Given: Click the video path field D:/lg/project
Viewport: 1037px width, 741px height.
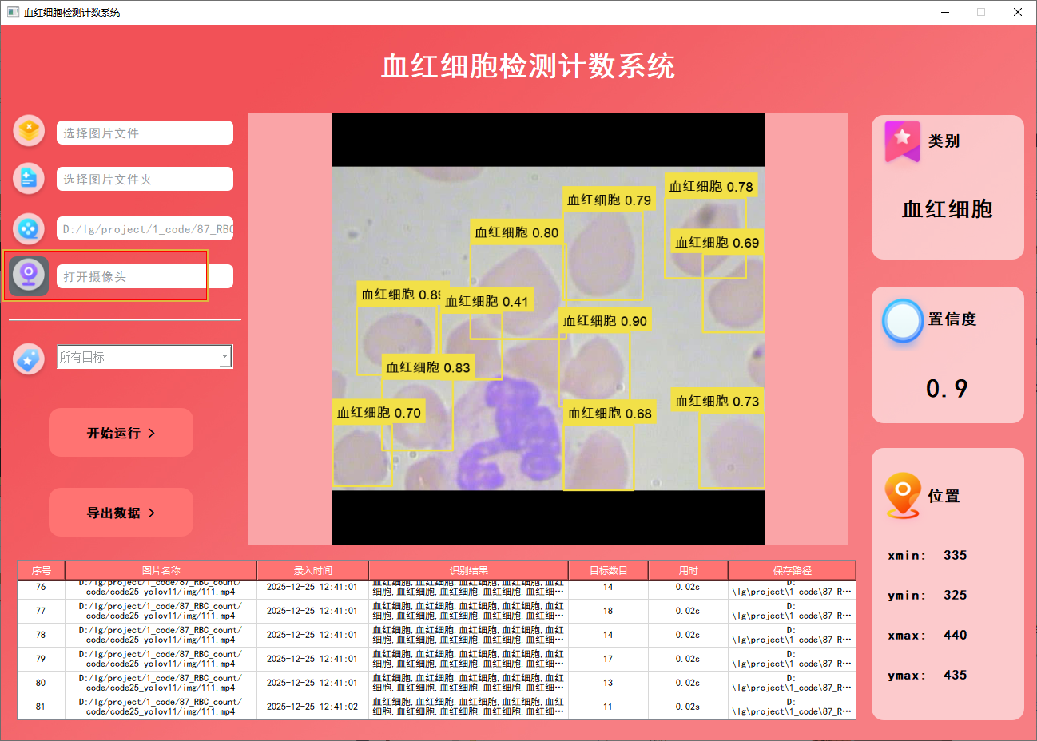Looking at the screenshot, I should tap(145, 228).
